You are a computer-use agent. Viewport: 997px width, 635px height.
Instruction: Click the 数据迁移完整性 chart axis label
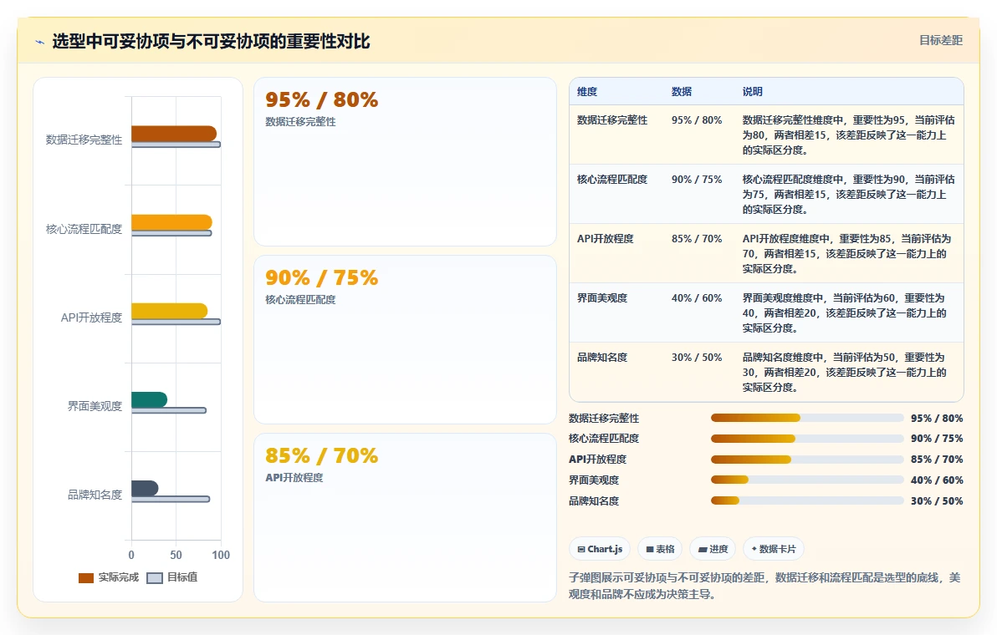(x=84, y=140)
